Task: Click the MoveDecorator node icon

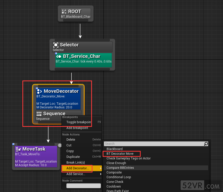Action: tap(40, 91)
